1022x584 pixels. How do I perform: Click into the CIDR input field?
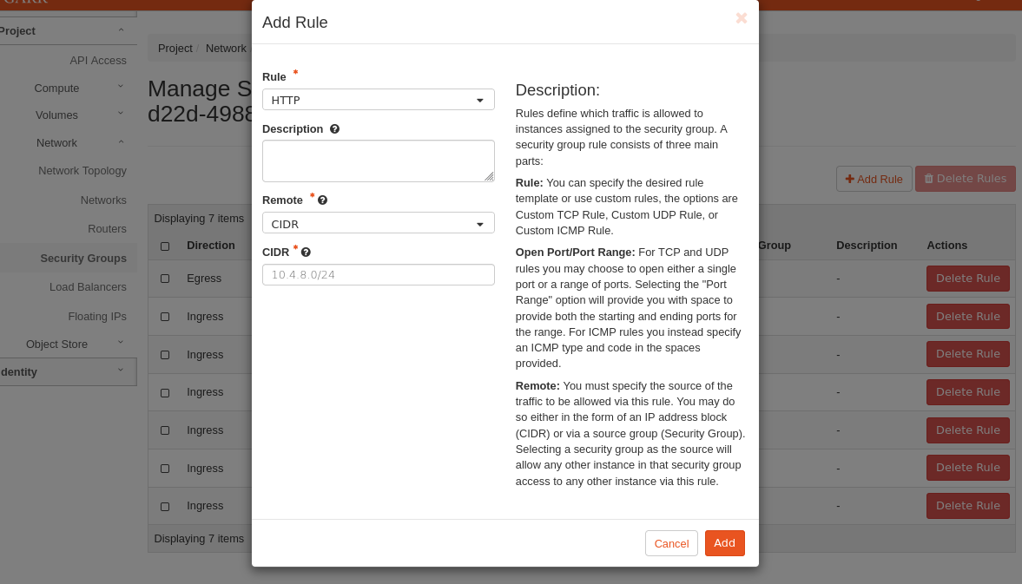coord(378,275)
